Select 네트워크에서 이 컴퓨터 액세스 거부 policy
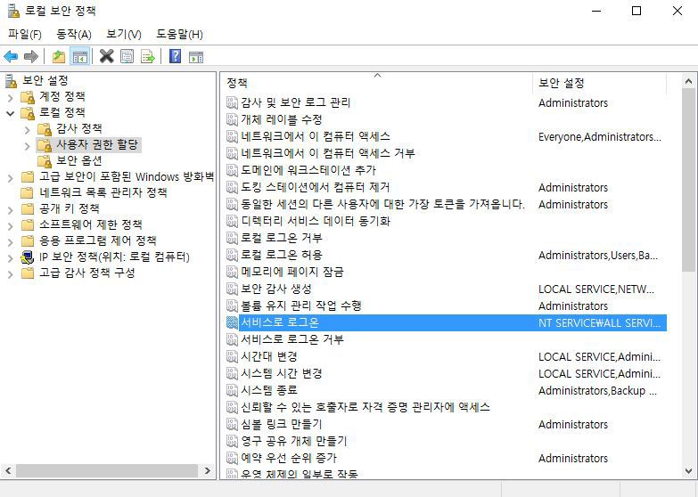Image resolution: width=698 pixels, height=497 pixels. 328,153
